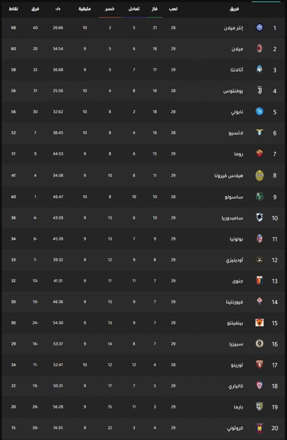The width and height of the screenshot is (287, 440).
Task: Open the Lazio eagle crest
Action: tap(259, 132)
